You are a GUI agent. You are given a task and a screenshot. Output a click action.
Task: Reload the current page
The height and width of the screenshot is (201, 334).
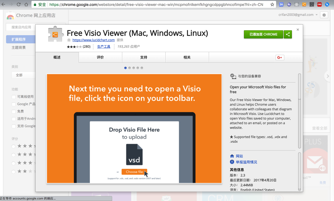19,4
